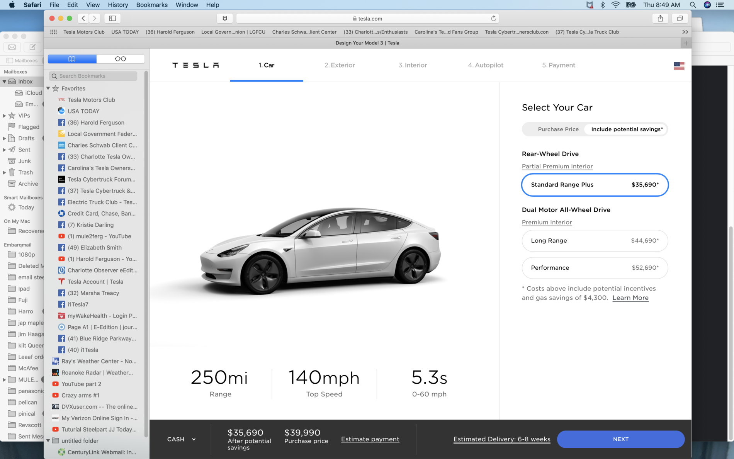This screenshot has height=459, width=734.
Task: Reload the tesla.com page
Action: tap(493, 18)
